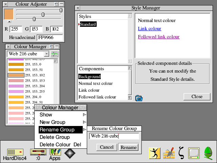Click the Close button in Style Manager
217x163 pixels.
(197, 96)
